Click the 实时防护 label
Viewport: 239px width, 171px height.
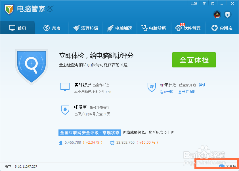83,85
